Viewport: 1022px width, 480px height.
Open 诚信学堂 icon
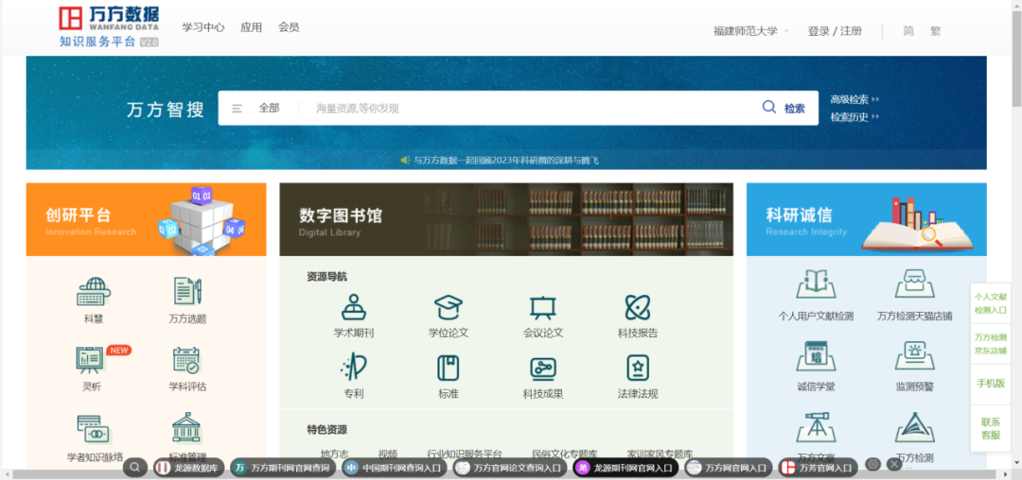[816, 356]
